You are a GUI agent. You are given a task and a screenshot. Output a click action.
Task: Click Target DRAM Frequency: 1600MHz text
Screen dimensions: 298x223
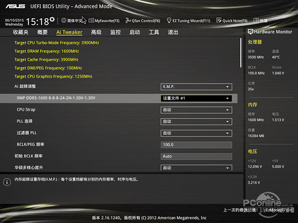point(47,51)
